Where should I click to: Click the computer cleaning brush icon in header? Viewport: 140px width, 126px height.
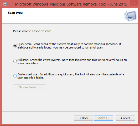point(130,16)
